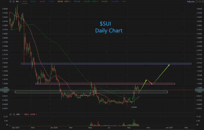Click the MA20 label
The width and height of the screenshot is (204, 130).
42,1
